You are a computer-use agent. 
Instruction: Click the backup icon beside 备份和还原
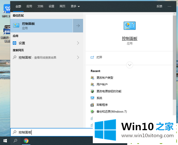pos(92,112)
